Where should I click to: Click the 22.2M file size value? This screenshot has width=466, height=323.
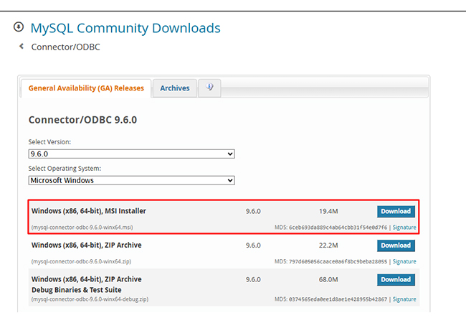tap(328, 245)
